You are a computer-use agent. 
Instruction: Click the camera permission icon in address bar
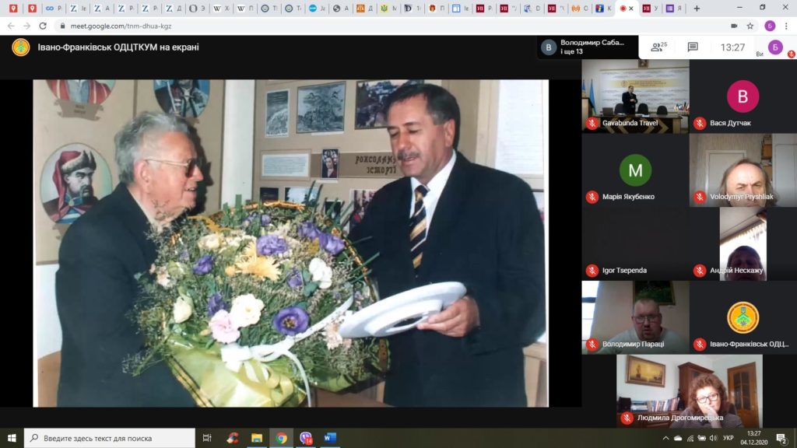click(734, 26)
